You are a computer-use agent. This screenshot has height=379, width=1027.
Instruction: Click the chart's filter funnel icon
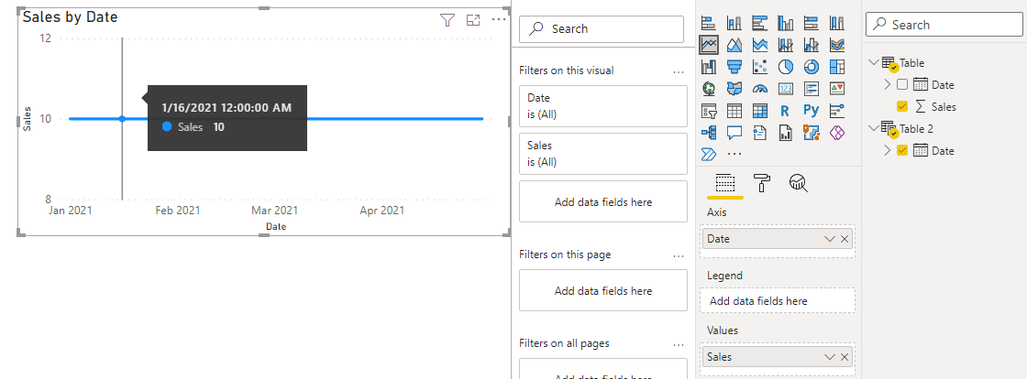coord(447,20)
